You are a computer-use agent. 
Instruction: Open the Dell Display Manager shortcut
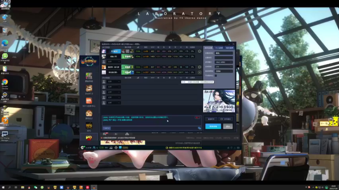point(5,136)
